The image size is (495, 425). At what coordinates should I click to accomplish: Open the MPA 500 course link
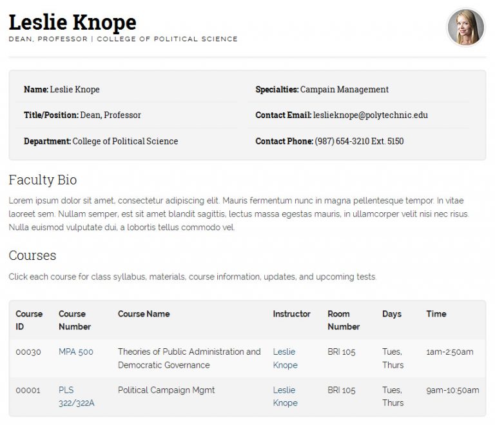pos(75,352)
